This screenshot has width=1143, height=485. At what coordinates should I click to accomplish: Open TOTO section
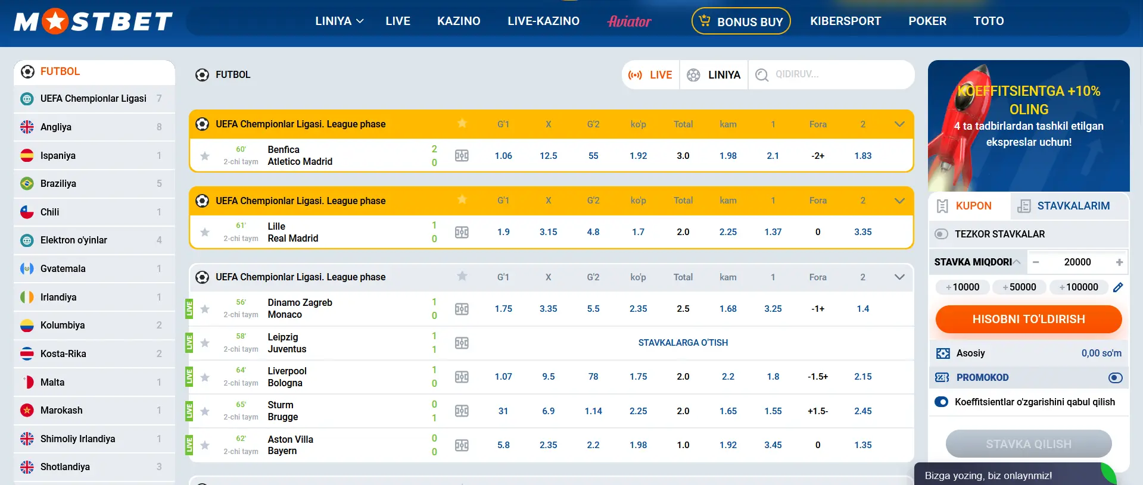989,21
